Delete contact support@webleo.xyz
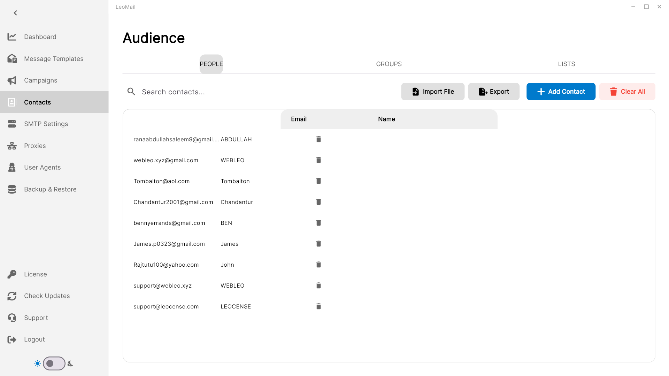 318,285
